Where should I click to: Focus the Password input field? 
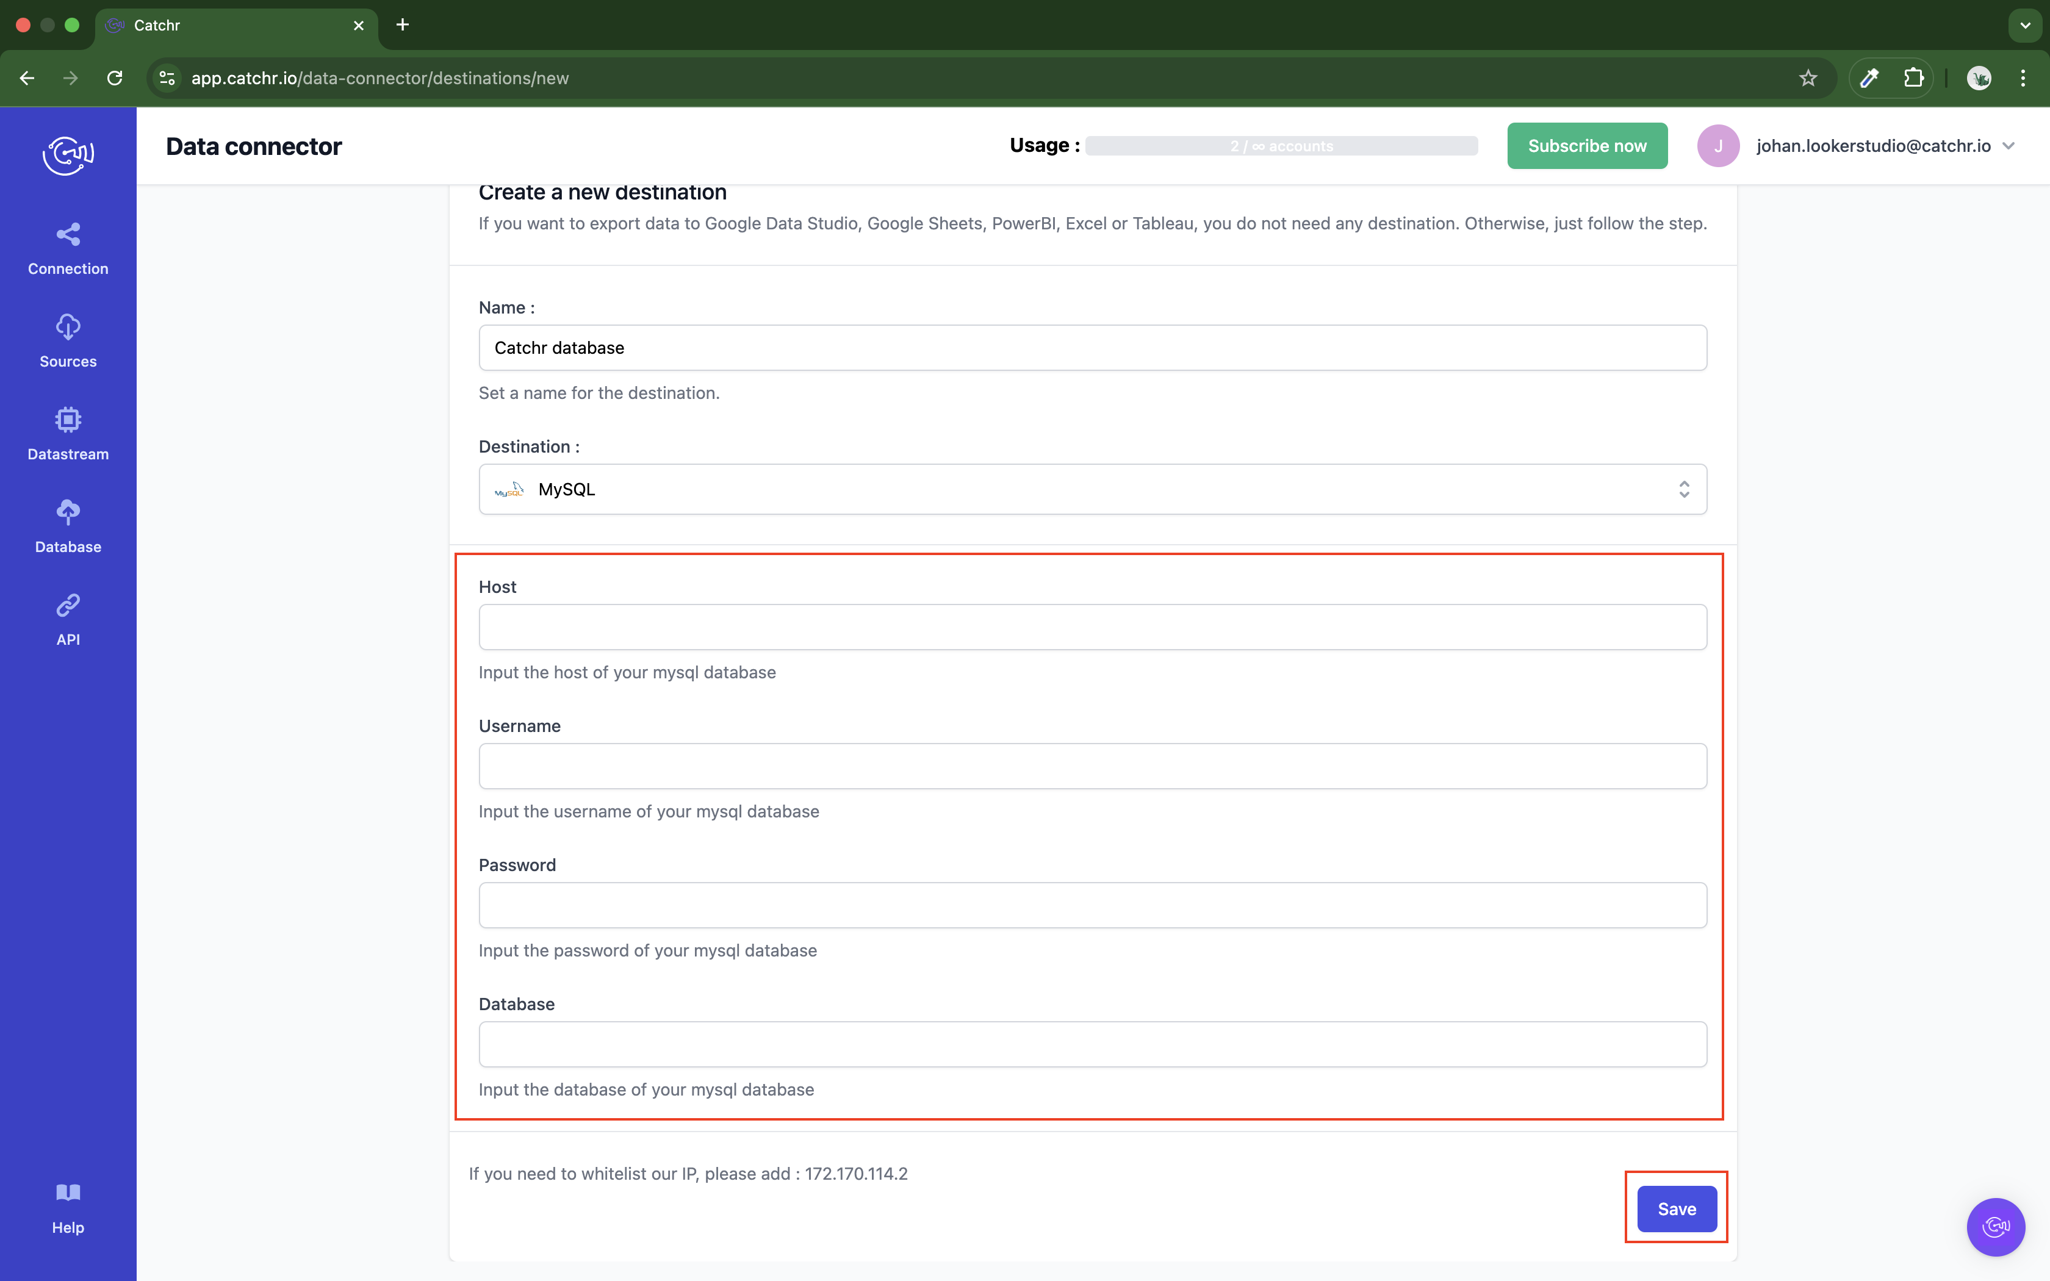click(1093, 905)
